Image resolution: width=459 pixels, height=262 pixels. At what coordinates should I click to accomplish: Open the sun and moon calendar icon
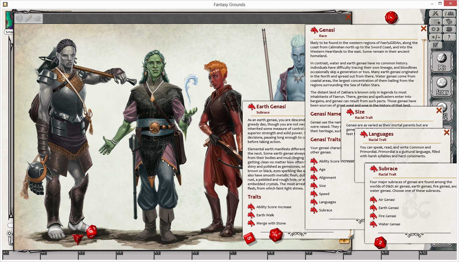435,29
